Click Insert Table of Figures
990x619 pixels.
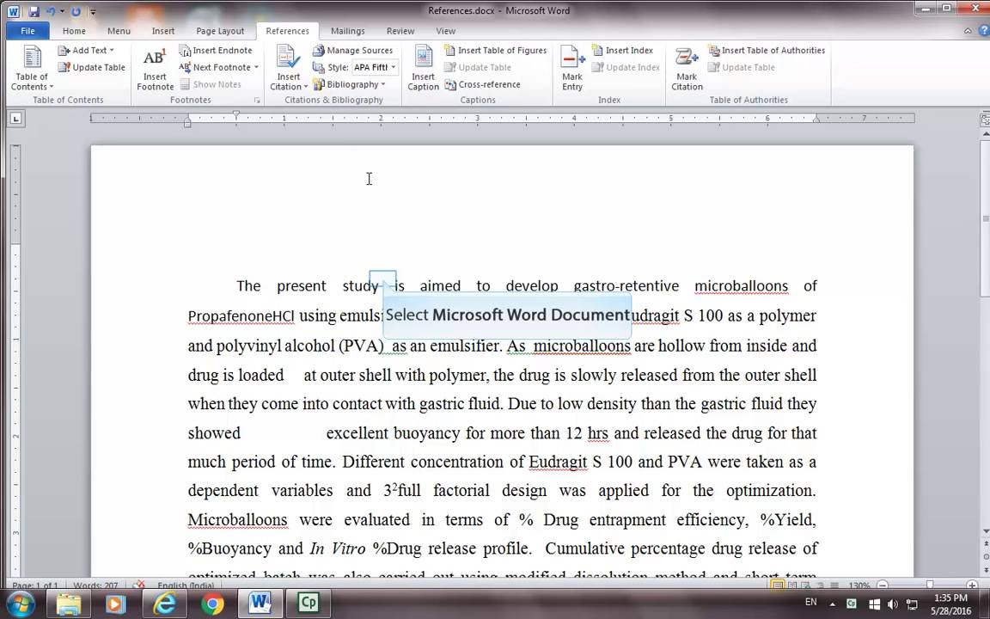[496, 51]
